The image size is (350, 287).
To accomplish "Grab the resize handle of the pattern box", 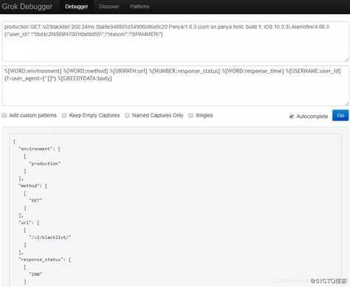I will coord(346,104).
